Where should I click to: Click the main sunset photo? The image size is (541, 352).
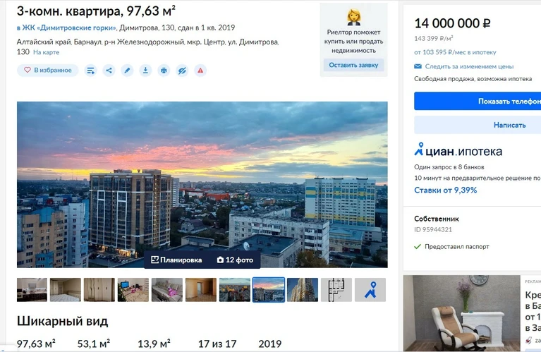(202, 185)
